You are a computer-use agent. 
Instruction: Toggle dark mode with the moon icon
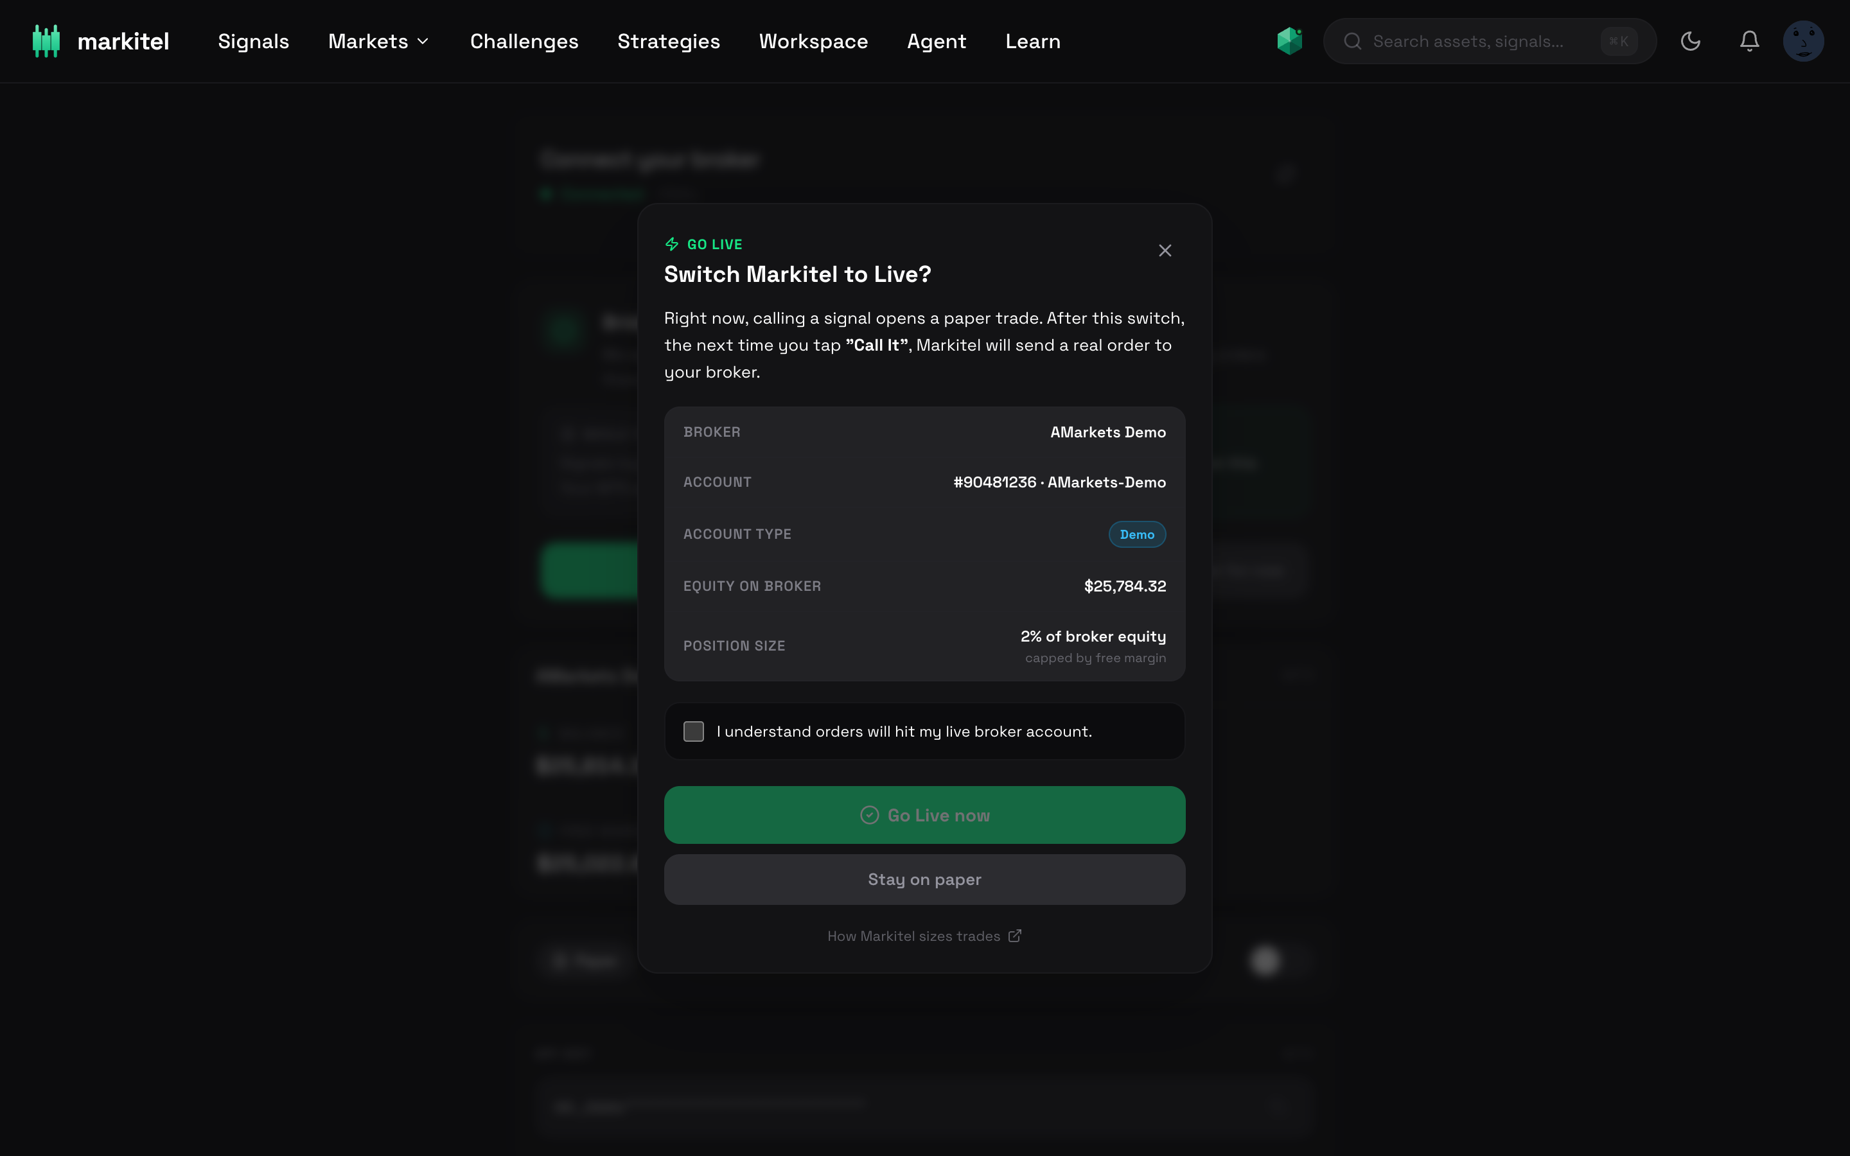(1690, 41)
